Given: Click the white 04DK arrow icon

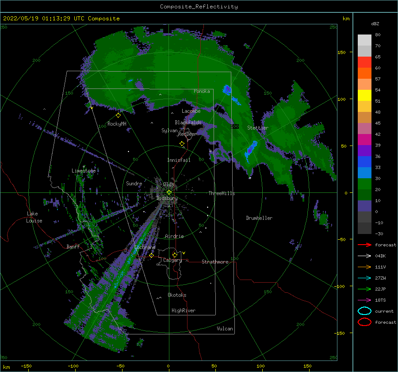Looking at the screenshot, I should pyautogui.click(x=364, y=256).
